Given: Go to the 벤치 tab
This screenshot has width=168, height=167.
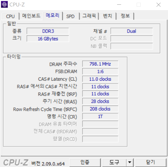Looking at the screenshot, I should [107, 16].
